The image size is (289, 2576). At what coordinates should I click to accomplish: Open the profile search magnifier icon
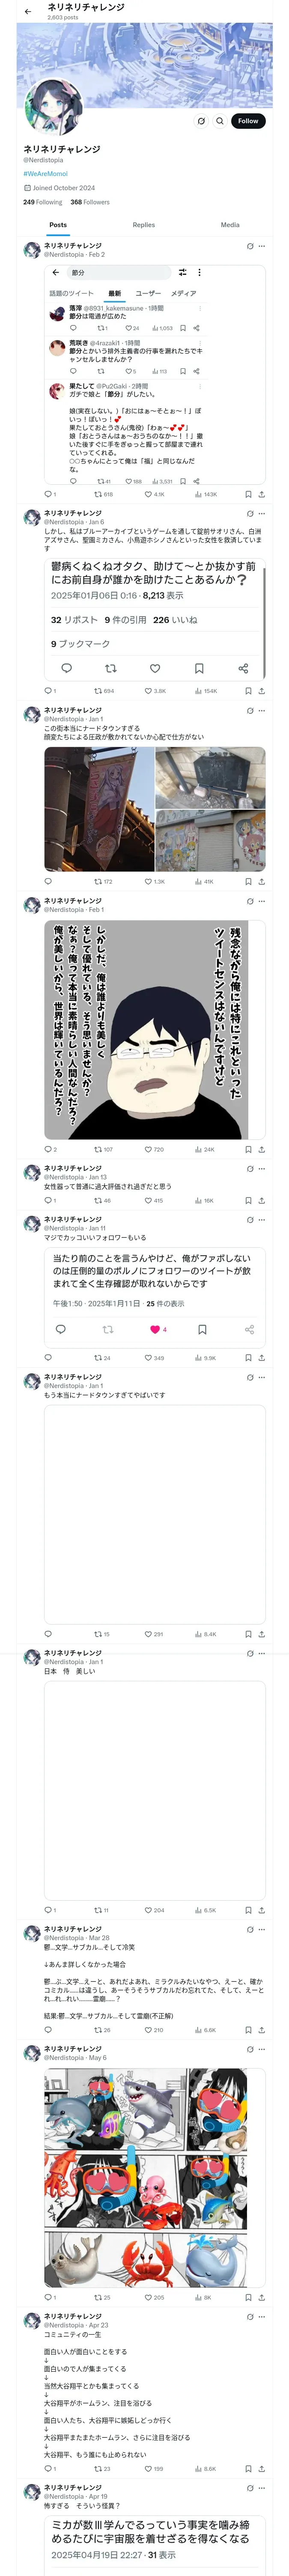(220, 121)
